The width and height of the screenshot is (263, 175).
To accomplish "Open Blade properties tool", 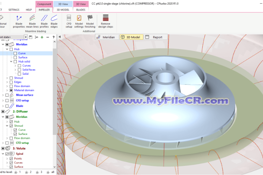I will (19, 20).
